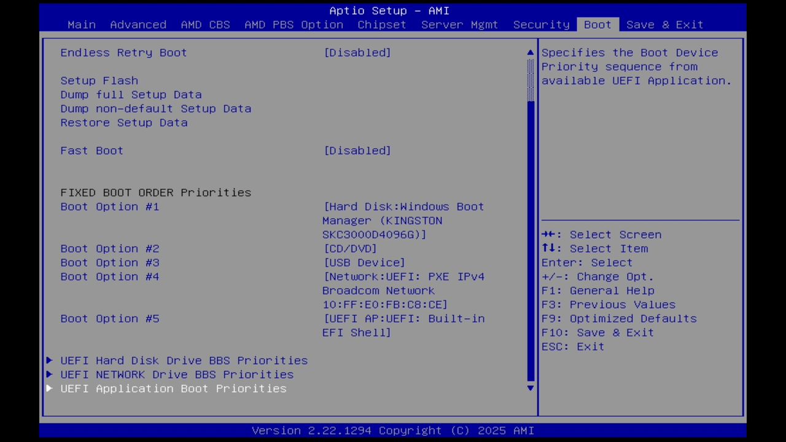This screenshot has height=442, width=786.
Task: Expand UEFI Hard Disk Drive BBS Priorities
Action: click(x=184, y=360)
